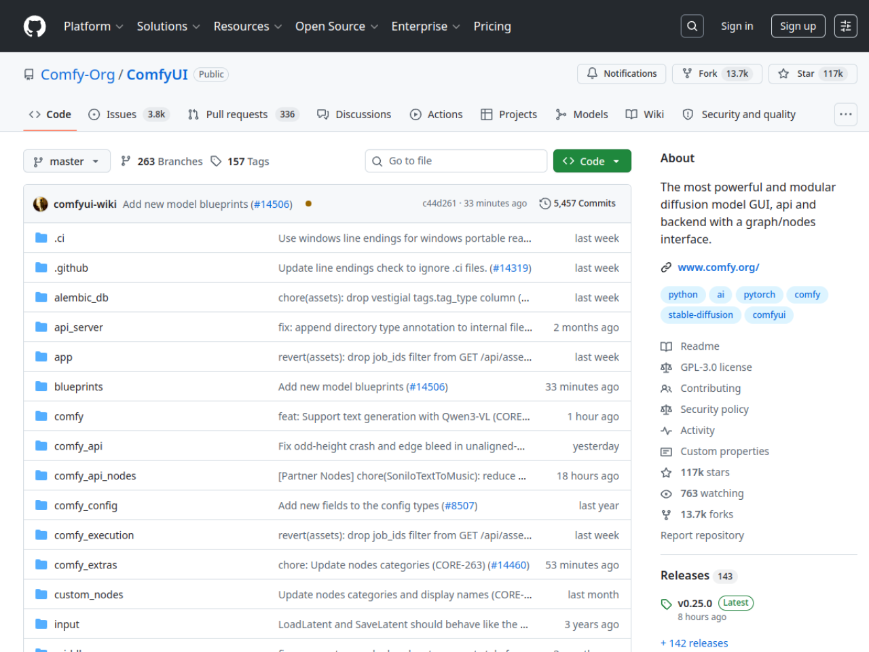Click the Sign in link

click(737, 26)
